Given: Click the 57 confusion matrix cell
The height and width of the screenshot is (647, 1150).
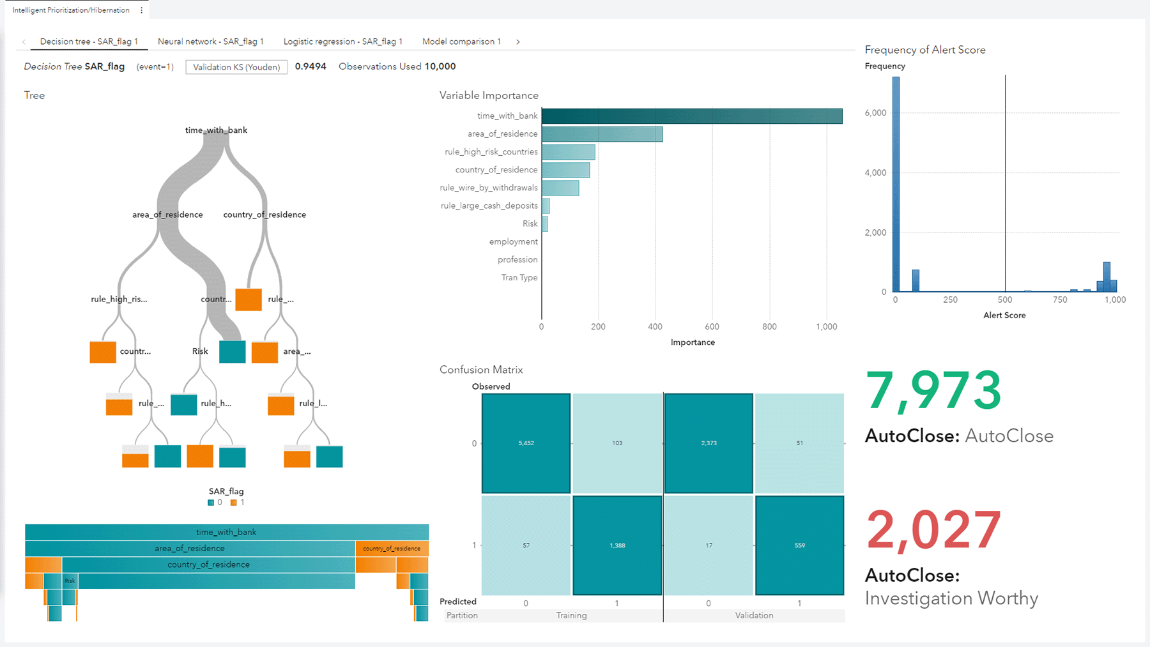Looking at the screenshot, I should coord(526,545).
